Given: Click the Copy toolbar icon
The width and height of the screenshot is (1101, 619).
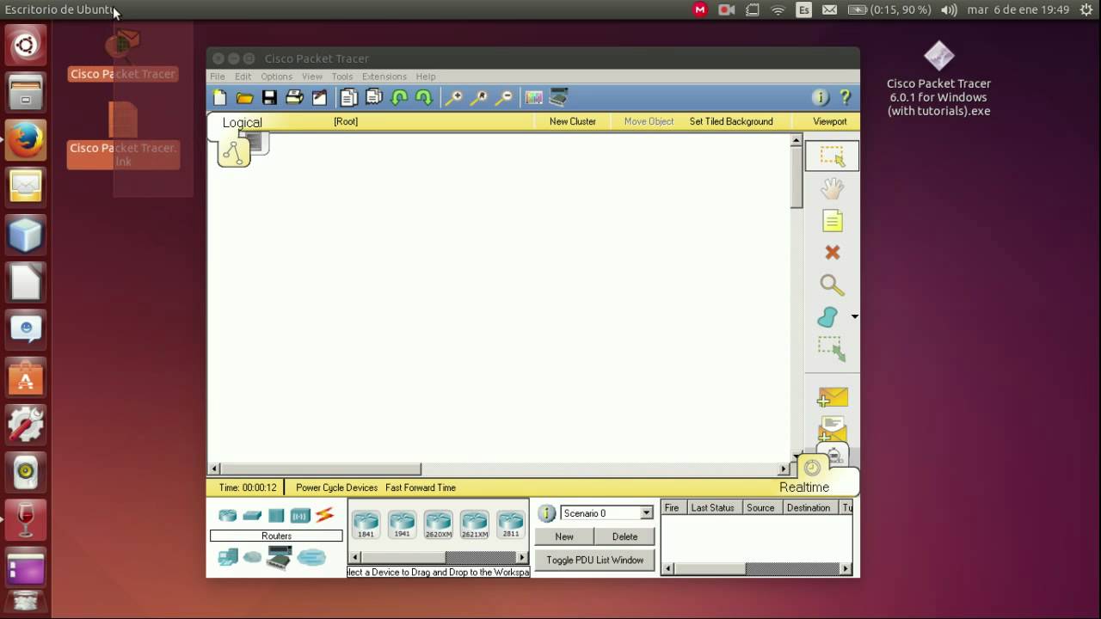Looking at the screenshot, I should [x=348, y=98].
